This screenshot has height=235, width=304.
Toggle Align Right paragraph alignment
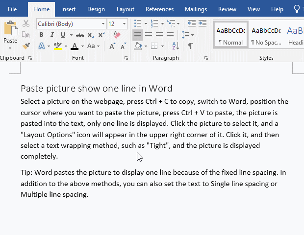click(x=159, y=35)
